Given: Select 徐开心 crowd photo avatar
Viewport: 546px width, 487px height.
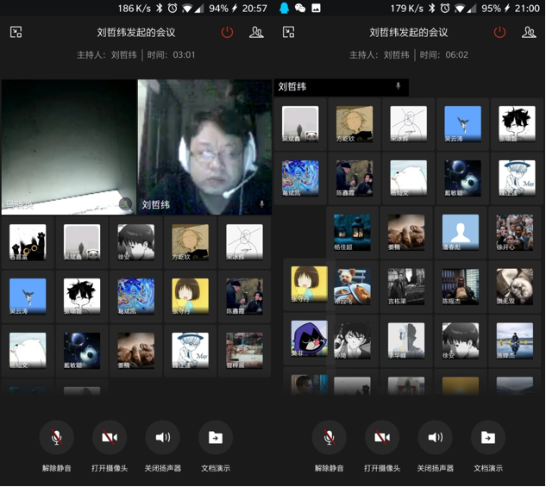Looking at the screenshot, I should (x=514, y=232).
